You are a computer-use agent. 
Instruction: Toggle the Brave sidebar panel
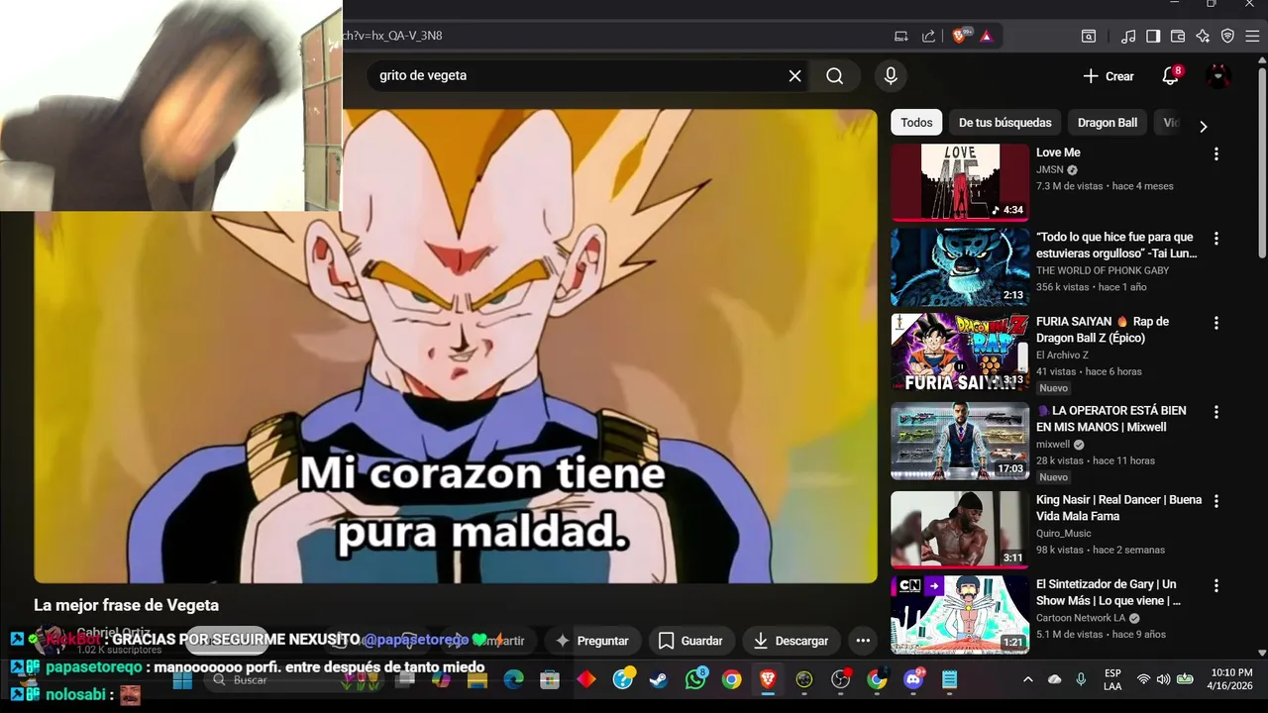coord(1153,36)
